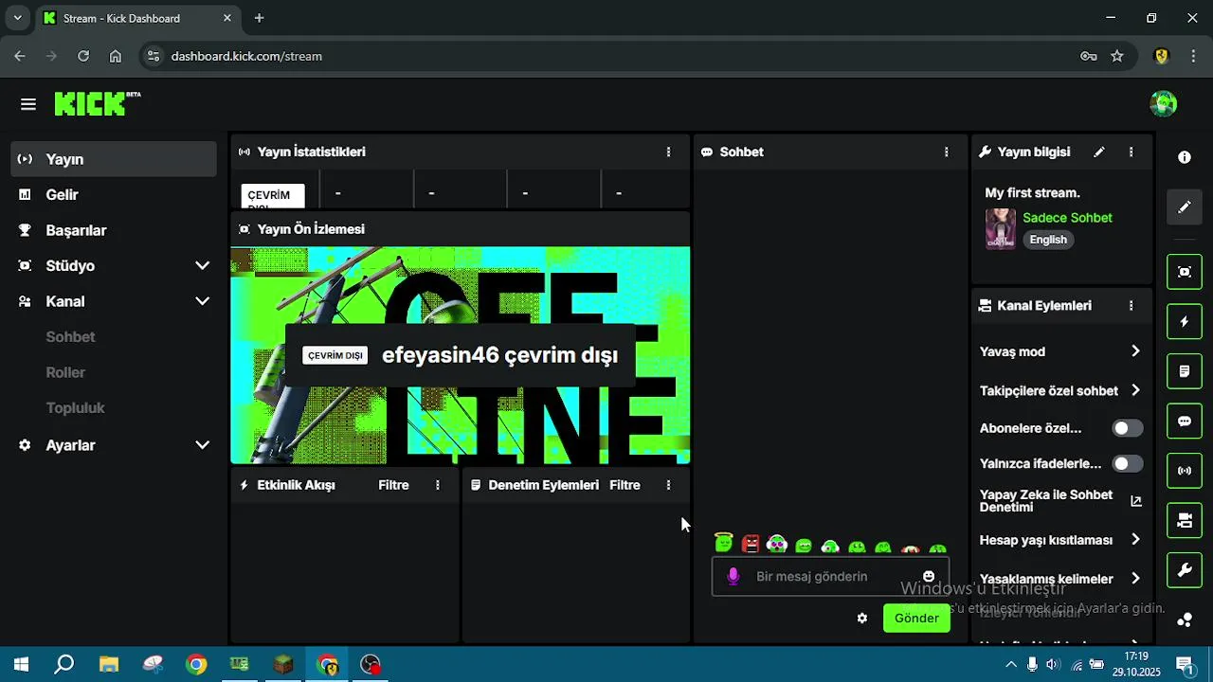
Task: Open Sohbet panel three-dot menu
Action: coord(946,152)
